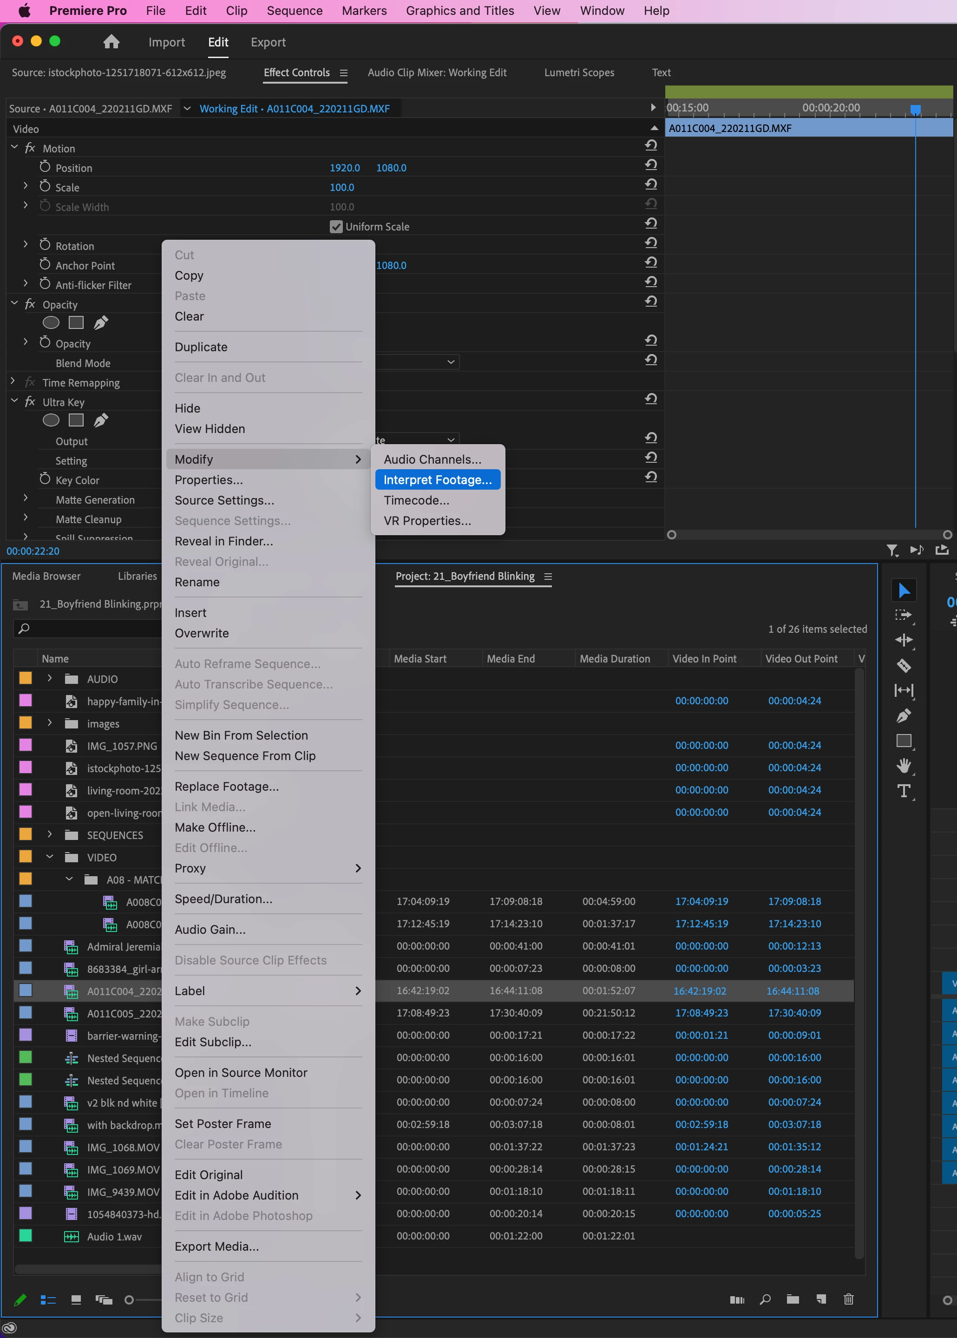The image size is (957, 1338).
Task: Uncheck the Uniform Scale checkbox
Action: pyautogui.click(x=336, y=227)
